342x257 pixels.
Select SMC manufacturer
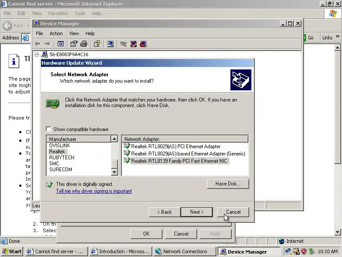click(54, 164)
